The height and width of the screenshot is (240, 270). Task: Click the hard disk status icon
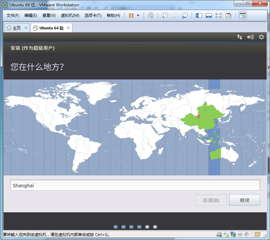(219, 234)
